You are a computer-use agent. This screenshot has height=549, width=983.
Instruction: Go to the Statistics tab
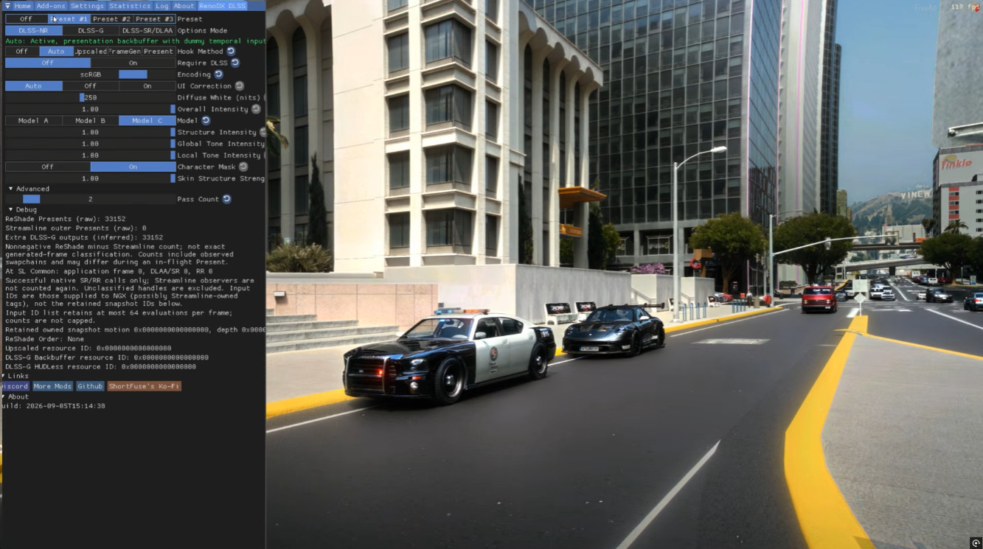pyautogui.click(x=130, y=6)
